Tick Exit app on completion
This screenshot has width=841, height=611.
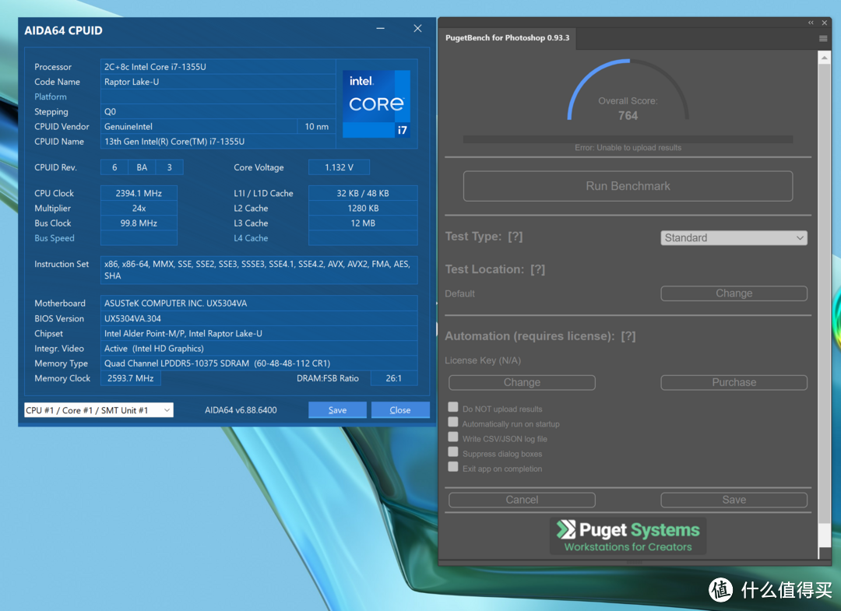click(x=453, y=467)
